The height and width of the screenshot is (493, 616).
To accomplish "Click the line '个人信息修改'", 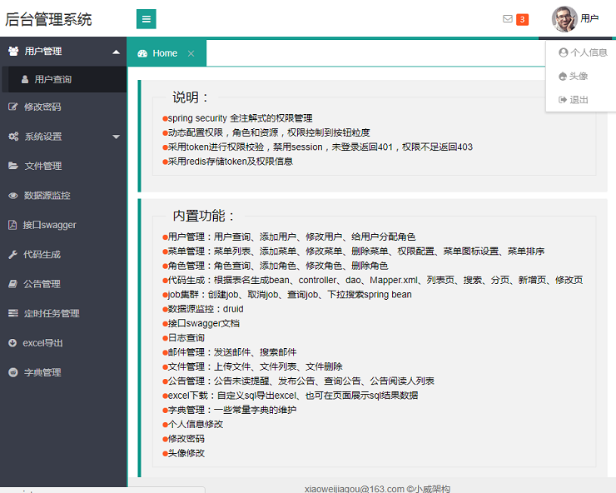I will [196, 424].
